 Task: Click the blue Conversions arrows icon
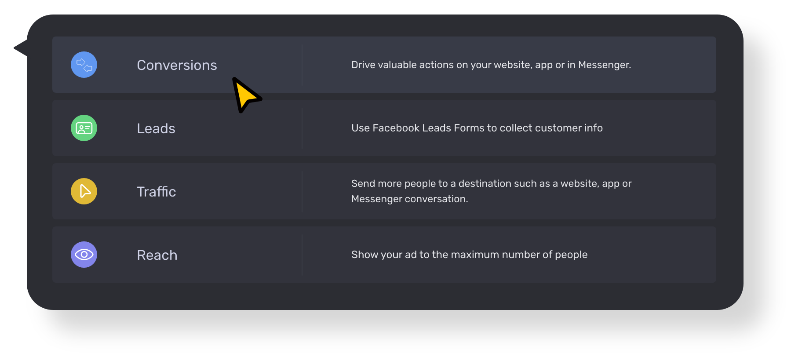[x=84, y=65]
